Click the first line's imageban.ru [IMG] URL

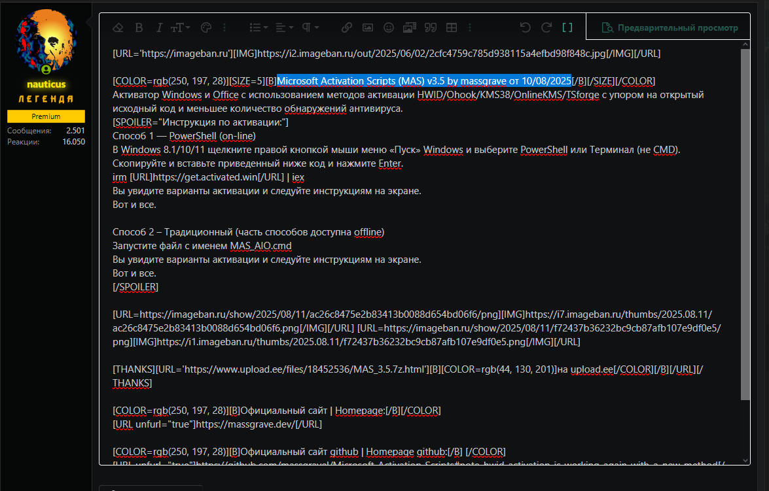(431, 54)
